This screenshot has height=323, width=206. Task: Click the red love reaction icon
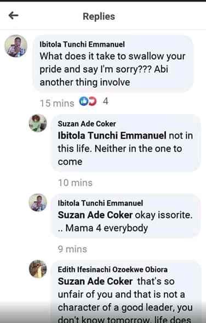93,101
